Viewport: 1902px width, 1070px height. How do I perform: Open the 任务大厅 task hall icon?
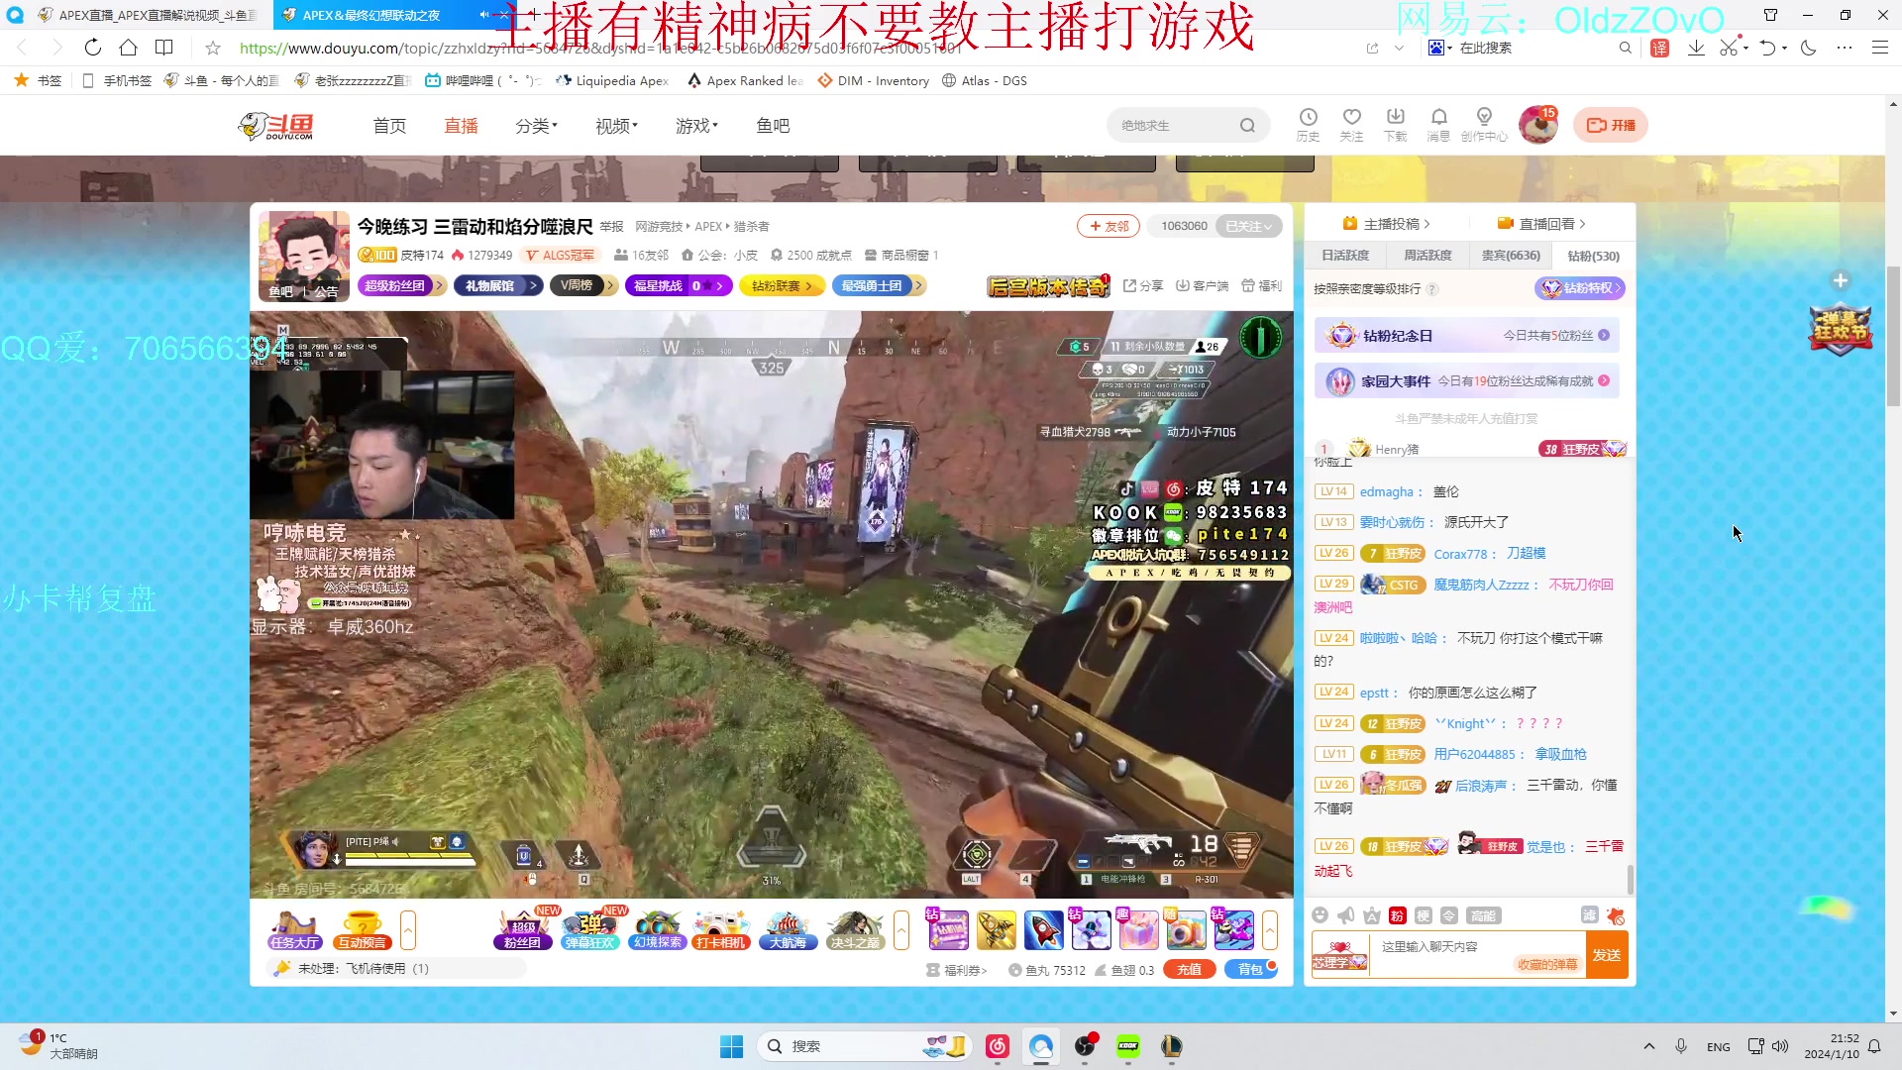pyautogui.click(x=294, y=931)
